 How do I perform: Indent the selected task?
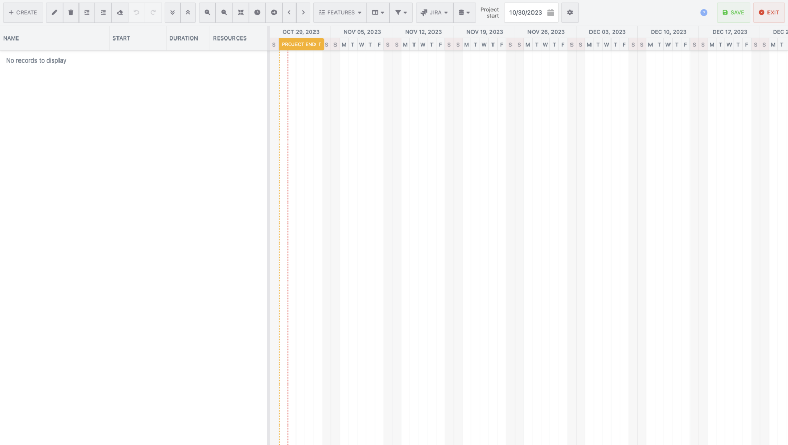tap(87, 12)
